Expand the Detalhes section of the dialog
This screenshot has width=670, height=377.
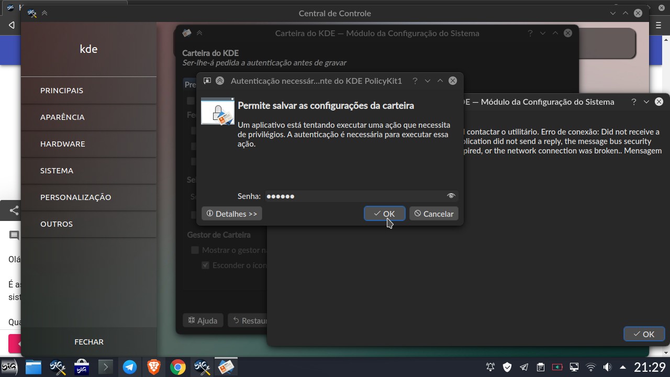(x=231, y=213)
